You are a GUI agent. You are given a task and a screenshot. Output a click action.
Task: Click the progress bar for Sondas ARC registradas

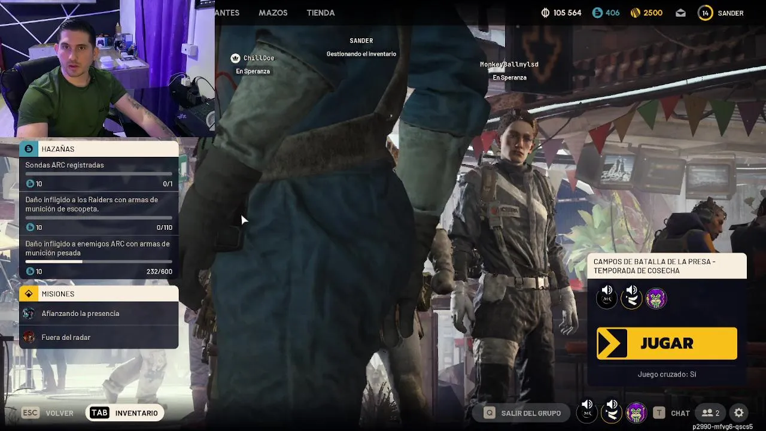point(99,174)
